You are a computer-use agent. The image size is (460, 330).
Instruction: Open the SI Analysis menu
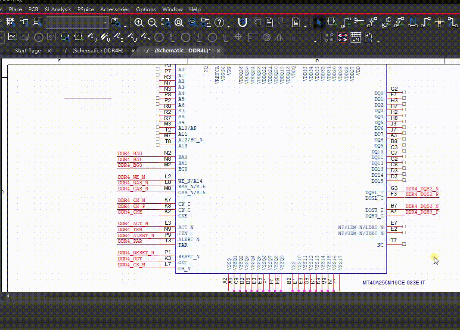tap(58, 9)
